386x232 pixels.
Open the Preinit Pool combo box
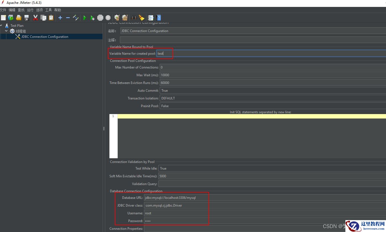pos(273,106)
